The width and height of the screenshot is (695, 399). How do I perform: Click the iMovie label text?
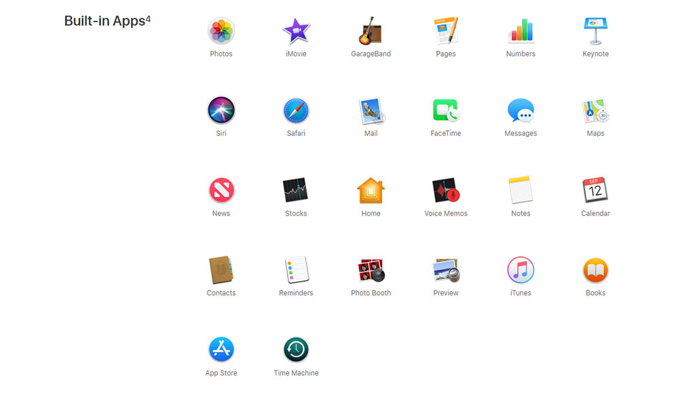click(296, 54)
